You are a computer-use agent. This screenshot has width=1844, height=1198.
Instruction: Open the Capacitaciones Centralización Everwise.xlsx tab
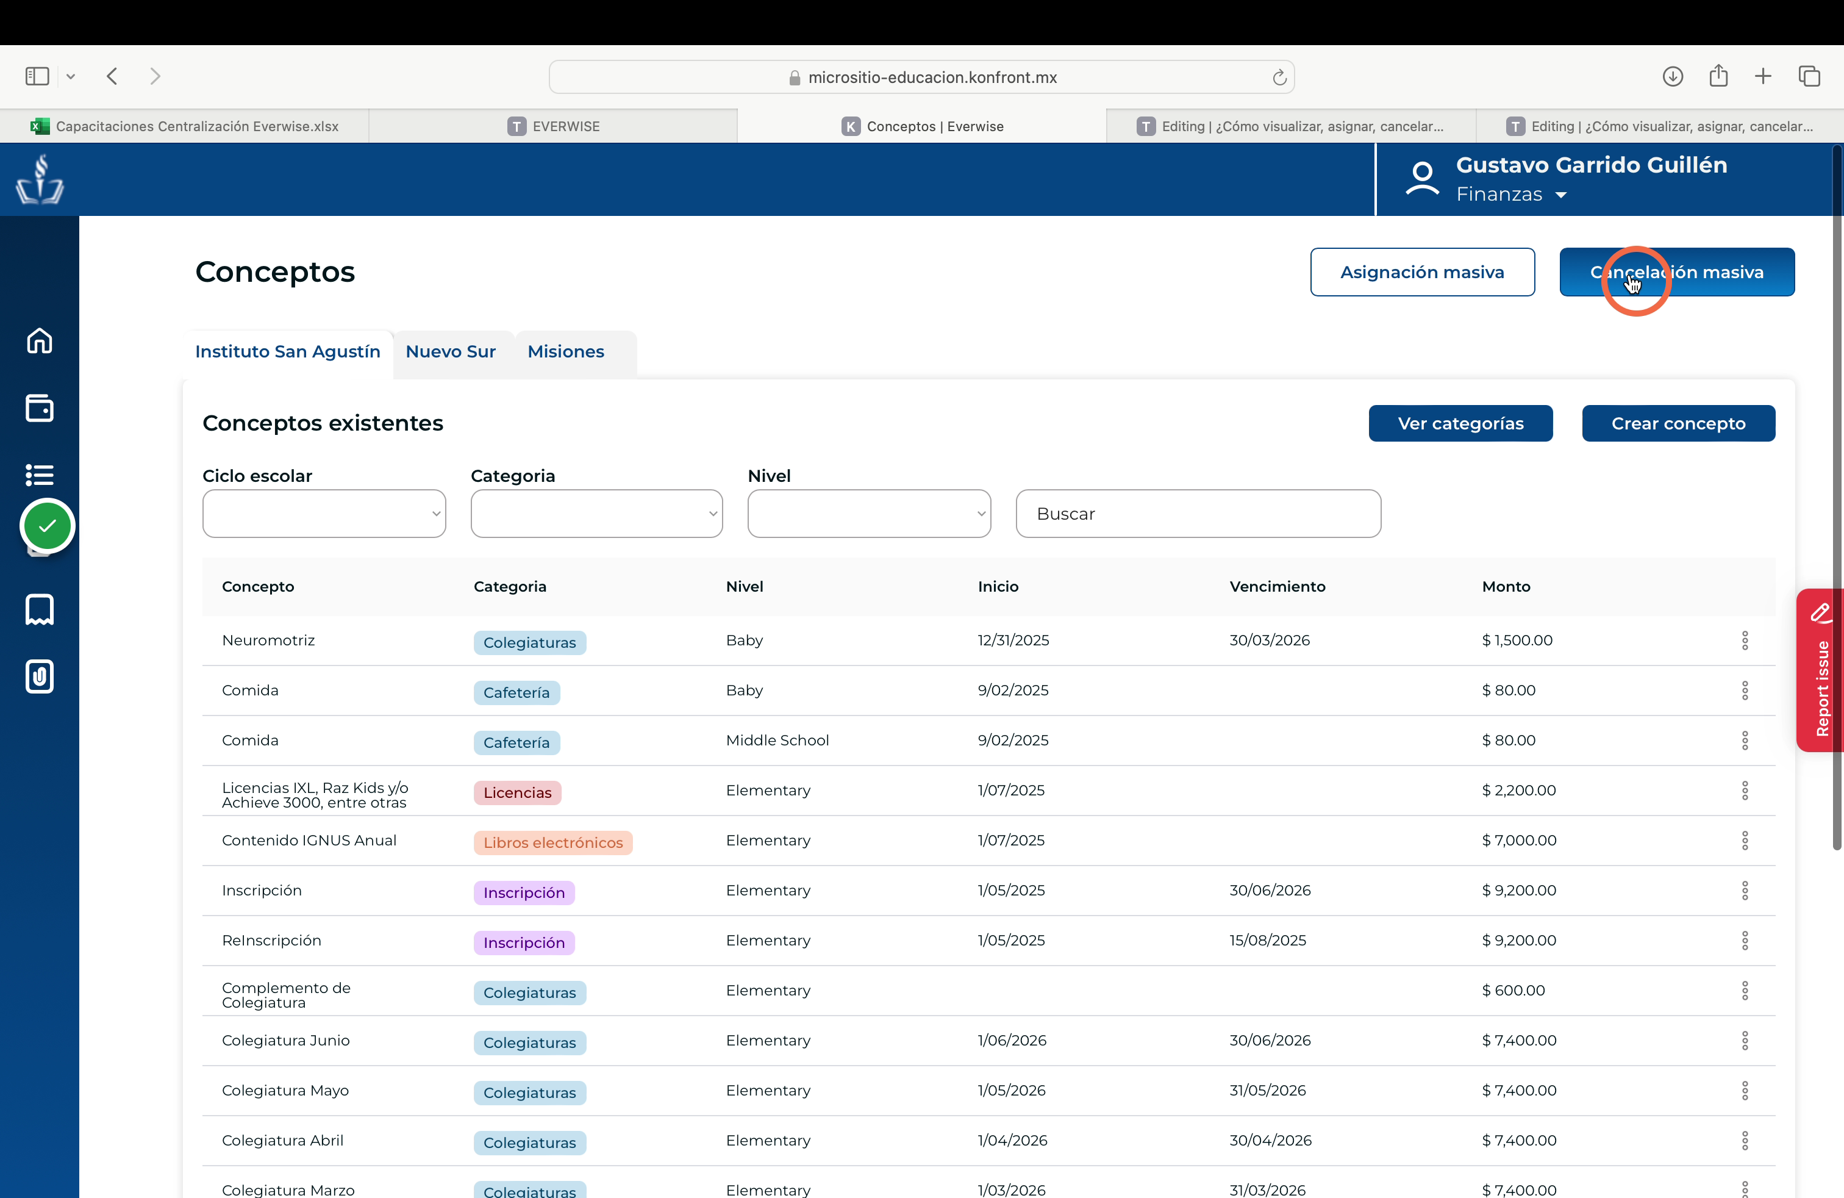(184, 126)
